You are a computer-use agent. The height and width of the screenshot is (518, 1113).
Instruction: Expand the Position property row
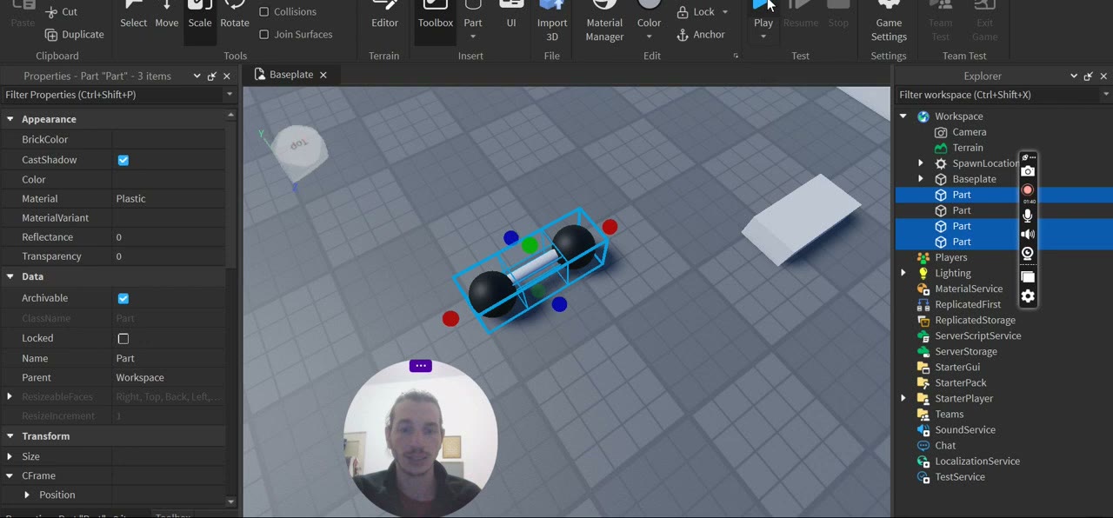tap(27, 495)
